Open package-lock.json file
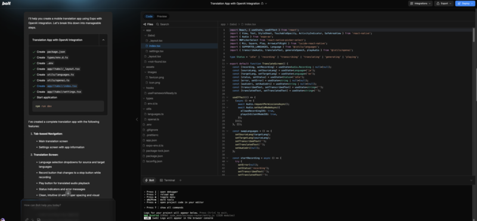The height and width of the screenshot is (221, 477). coord(179,151)
